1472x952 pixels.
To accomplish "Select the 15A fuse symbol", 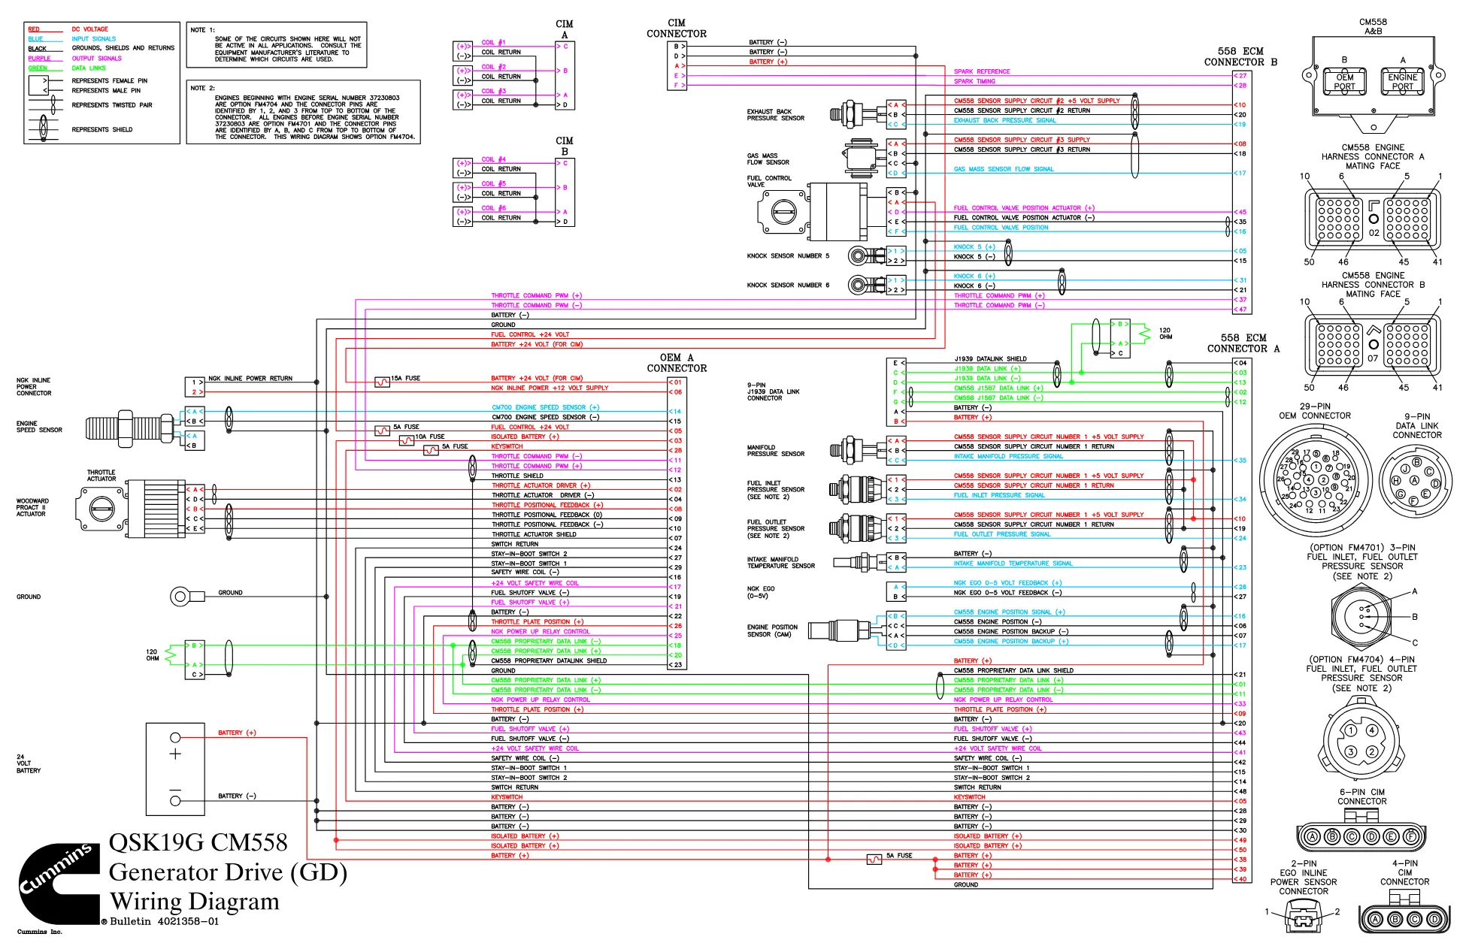I will (382, 382).
